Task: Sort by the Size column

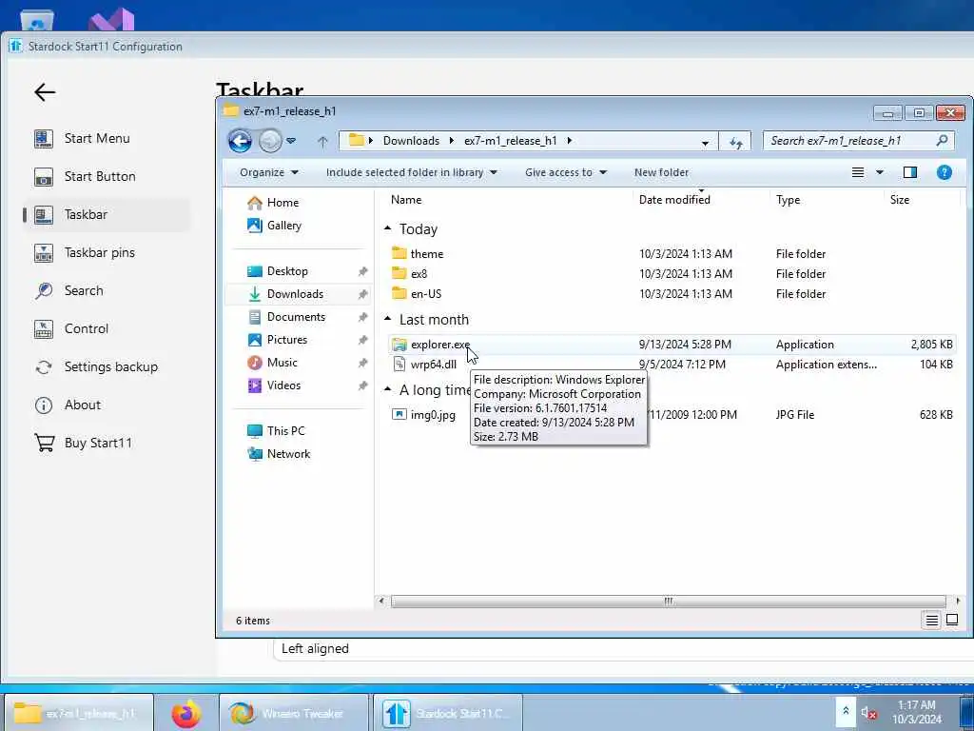Action: [x=900, y=200]
